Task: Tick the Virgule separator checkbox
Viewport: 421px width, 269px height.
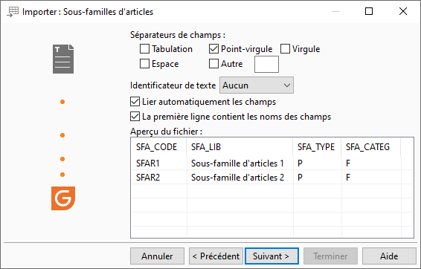Action: coord(285,49)
